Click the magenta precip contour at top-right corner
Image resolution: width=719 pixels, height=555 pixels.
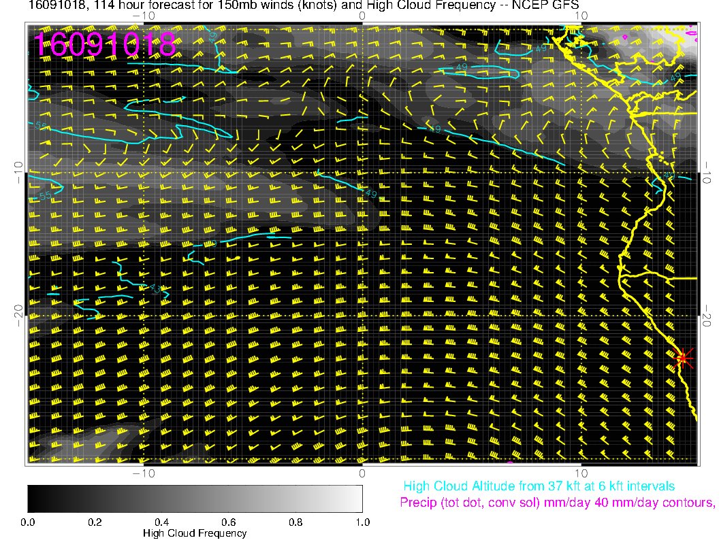pos(692,31)
